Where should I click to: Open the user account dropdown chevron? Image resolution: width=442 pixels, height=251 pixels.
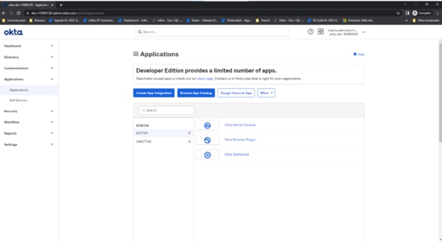[364, 32]
